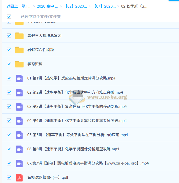
Task: Click the folder icon next to 学习资料
Action: 19,64
